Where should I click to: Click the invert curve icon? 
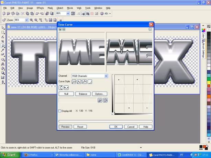coord(61,87)
